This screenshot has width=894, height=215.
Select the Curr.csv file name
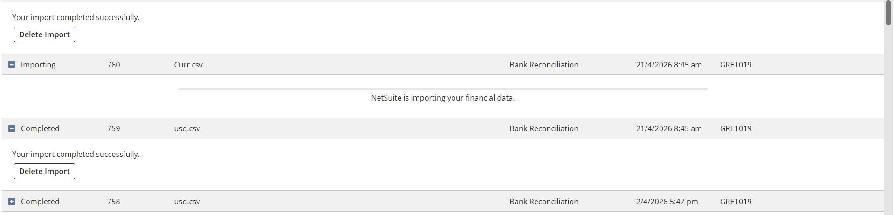(188, 65)
